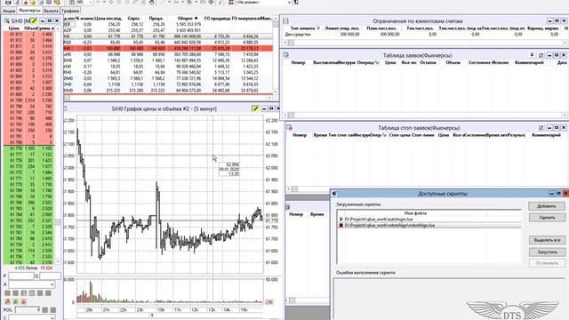The image size is (569, 320).
Task: Switch to the Фьючерсы tab
Action: click(29, 11)
